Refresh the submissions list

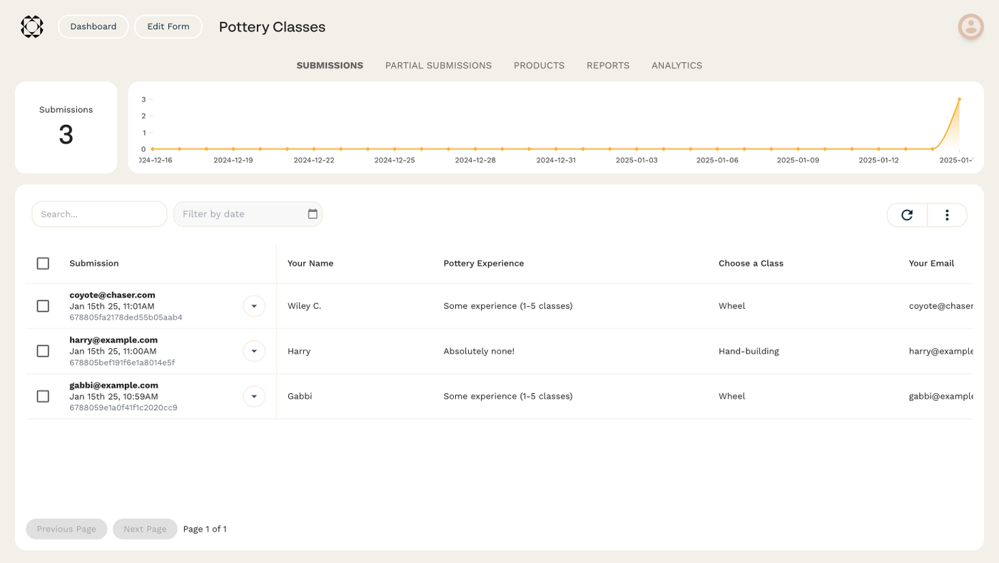pyautogui.click(x=907, y=215)
